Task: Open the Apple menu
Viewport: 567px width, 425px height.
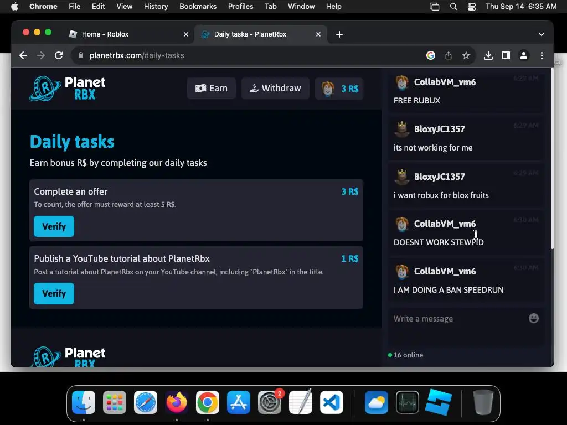Action: pyautogui.click(x=14, y=6)
